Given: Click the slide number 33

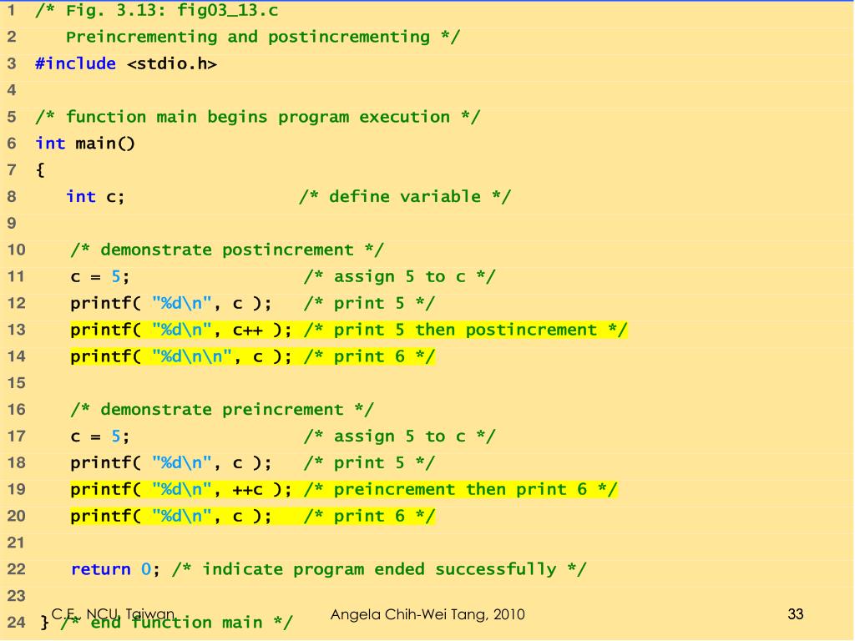Looking at the screenshot, I should point(796,614).
